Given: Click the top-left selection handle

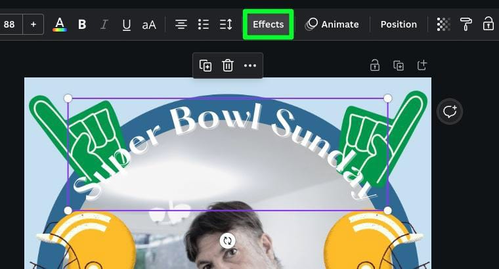Looking at the screenshot, I should 68,98.
